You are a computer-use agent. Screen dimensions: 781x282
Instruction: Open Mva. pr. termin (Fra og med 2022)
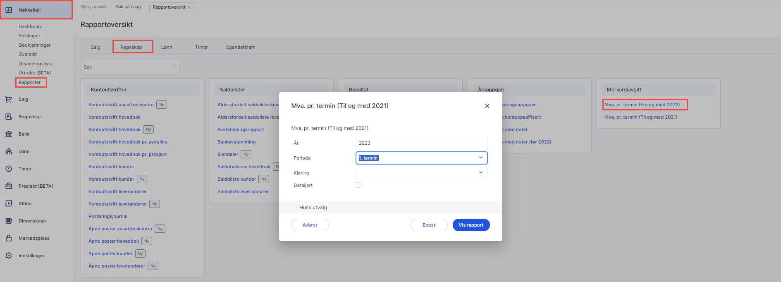(642, 105)
